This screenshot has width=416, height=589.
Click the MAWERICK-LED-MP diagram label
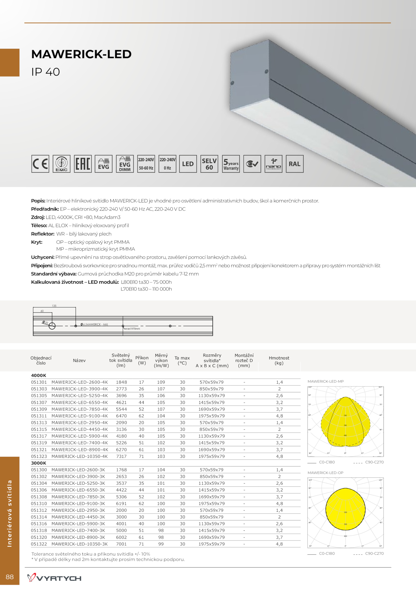(326, 381)
